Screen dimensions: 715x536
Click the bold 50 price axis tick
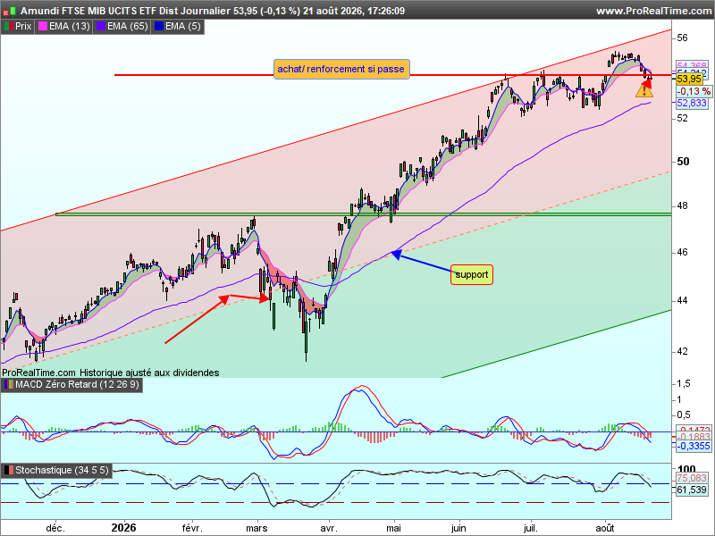coord(683,162)
